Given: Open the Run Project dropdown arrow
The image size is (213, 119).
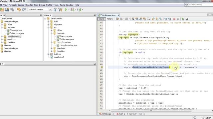Looking at the screenshot, I should [x=69, y=10].
